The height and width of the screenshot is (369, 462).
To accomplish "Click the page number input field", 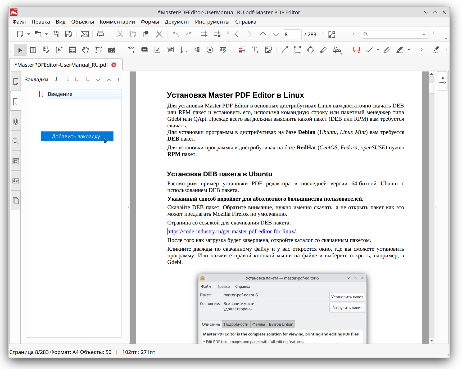I will coord(292,34).
